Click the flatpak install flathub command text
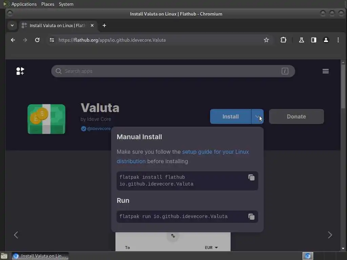This screenshot has height=260, width=347. (x=156, y=180)
